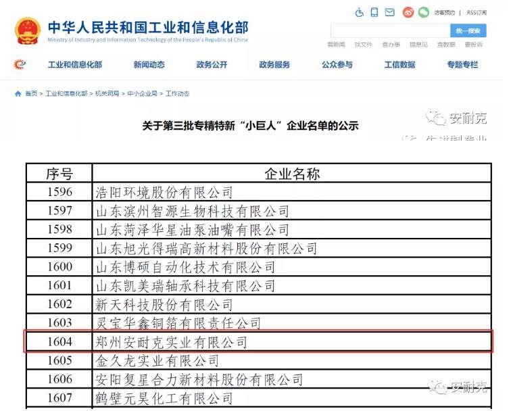Click the serial number 1602 cell

pyautogui.click(x=59, y=304)
